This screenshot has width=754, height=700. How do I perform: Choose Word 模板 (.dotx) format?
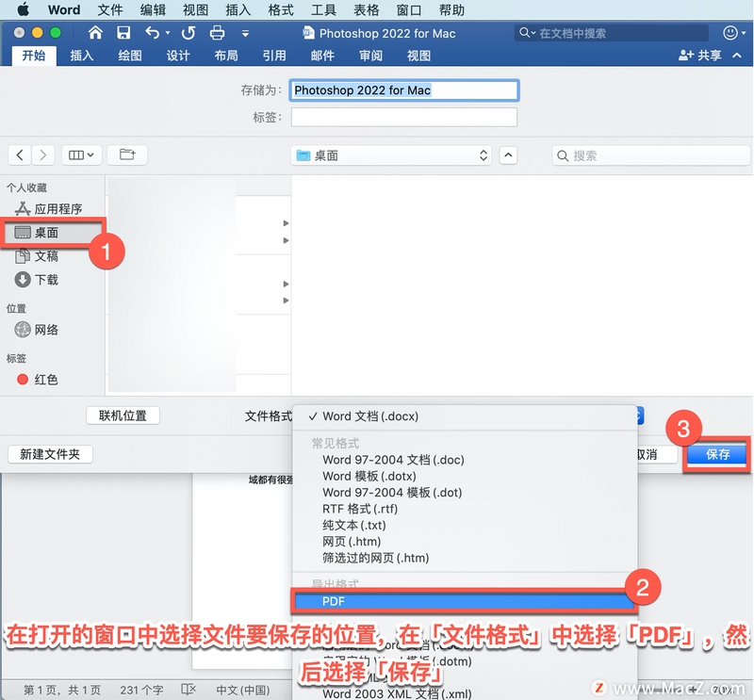pos(464,476)
